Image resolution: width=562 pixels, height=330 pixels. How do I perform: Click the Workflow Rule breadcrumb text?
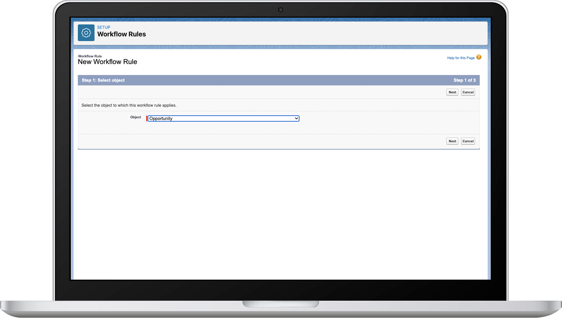pyautogui.click(x=89, y=56)
